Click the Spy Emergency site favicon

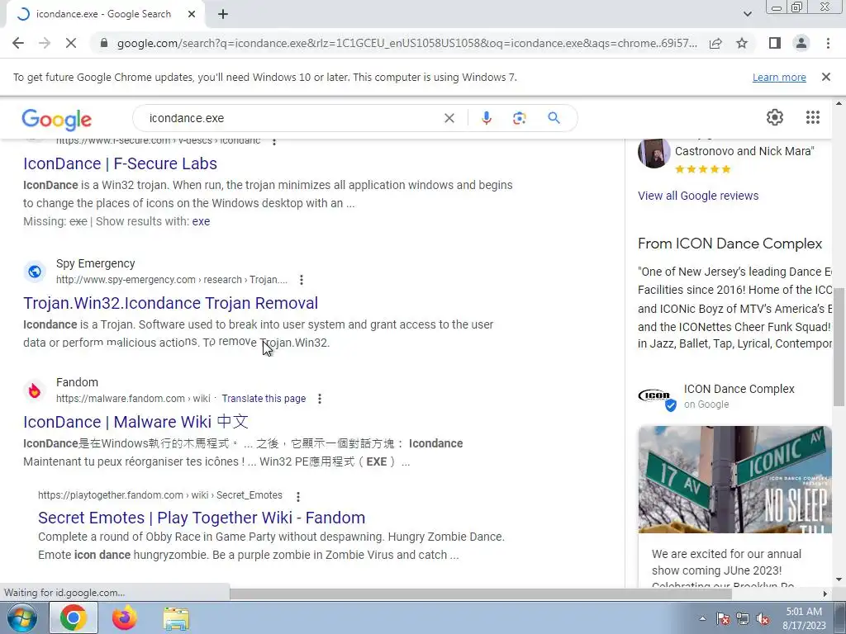[x=35, y=271]
